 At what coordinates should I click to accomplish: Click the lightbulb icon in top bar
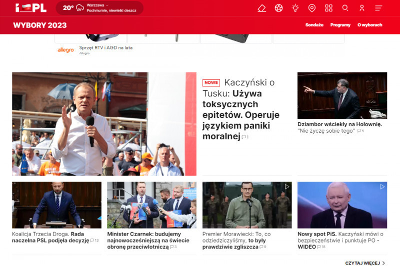295,8
